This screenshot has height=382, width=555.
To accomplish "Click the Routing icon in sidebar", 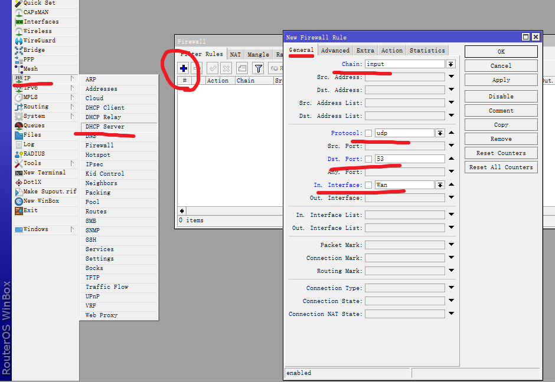I will point(19,107).
